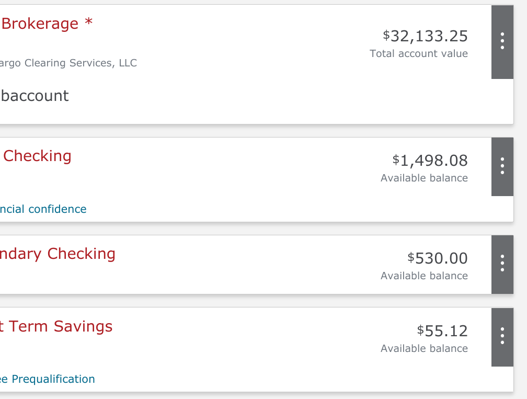527x399 pixels.
Task: Open the Brokerage account three-dot menu
Action: coord(502,41)
